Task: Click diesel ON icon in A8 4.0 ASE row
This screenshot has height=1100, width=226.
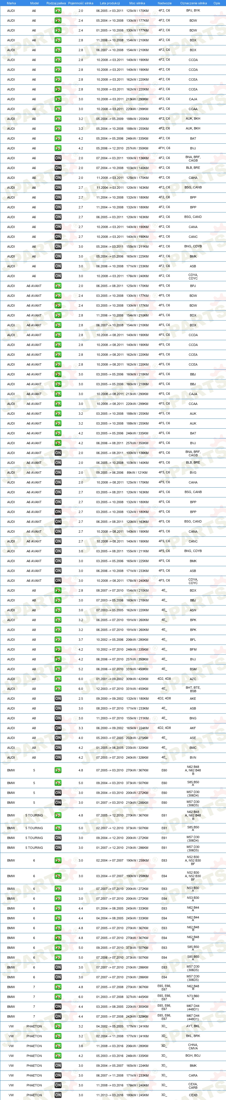Action: click(58, 738)
